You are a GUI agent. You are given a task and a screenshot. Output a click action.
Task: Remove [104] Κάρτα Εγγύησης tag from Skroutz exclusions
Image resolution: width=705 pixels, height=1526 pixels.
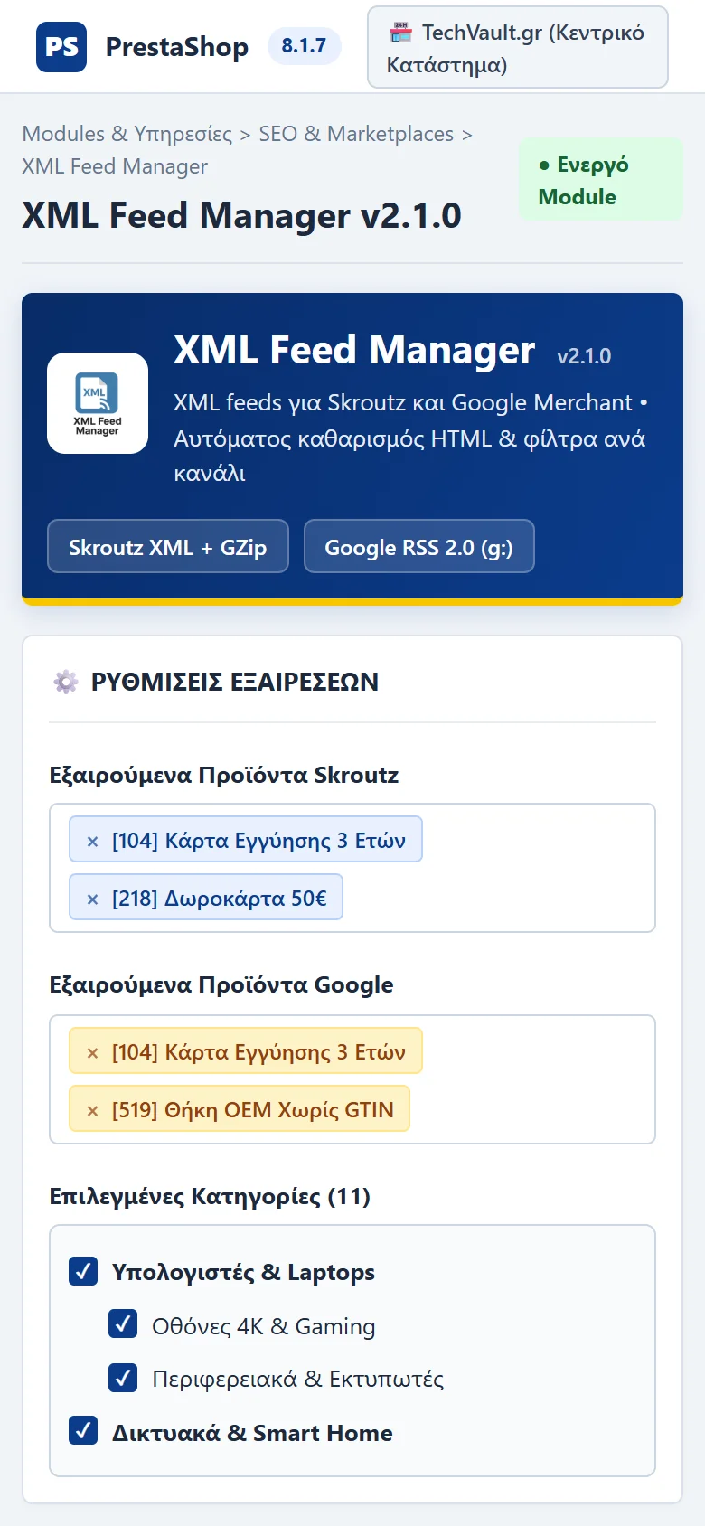click(92, 842)
